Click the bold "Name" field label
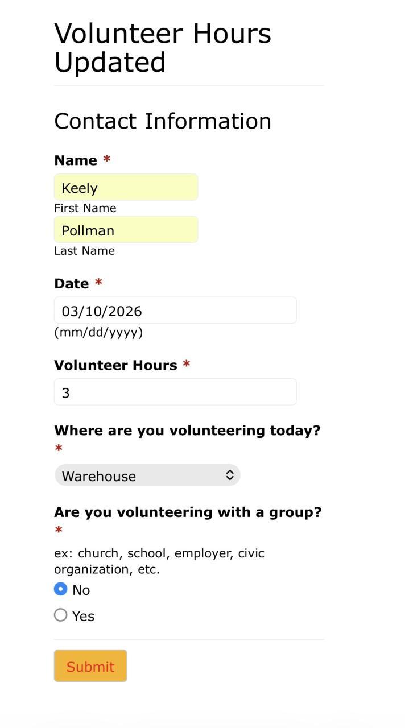This screenshot has height=728, width=405. point(76,160)
